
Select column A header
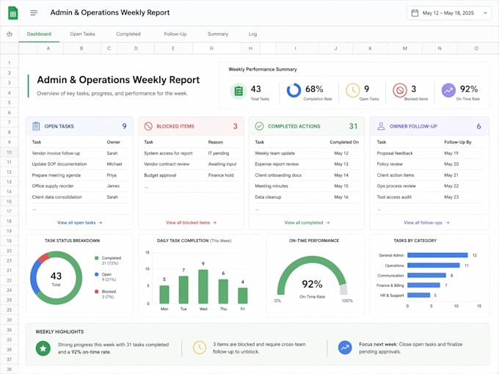point(48,48)
